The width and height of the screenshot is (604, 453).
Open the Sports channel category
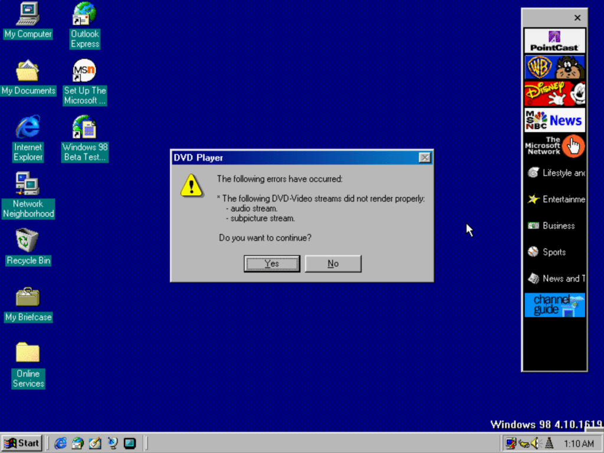(554, 252)
